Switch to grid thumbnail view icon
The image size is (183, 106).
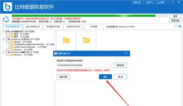coord(180,26)
